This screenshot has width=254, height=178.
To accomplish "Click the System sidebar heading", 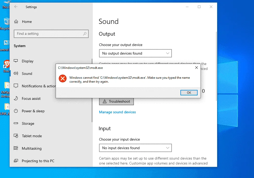I will click(x=19, y=46).
